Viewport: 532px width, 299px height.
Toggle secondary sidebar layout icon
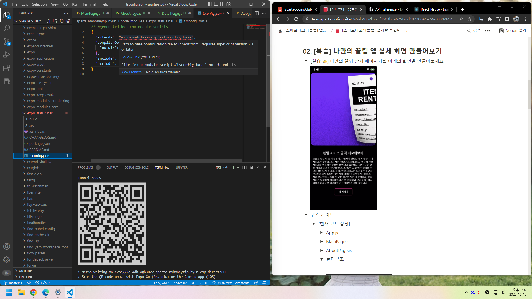tap(222, 4)
